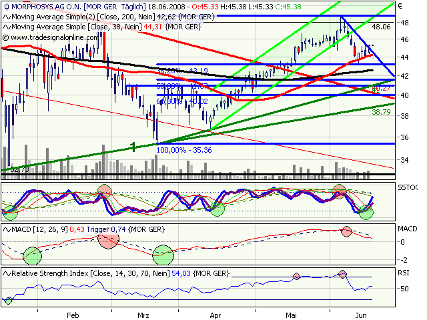
Task: Click the date 18.06.2008 in the header
Action: [166, 7]
